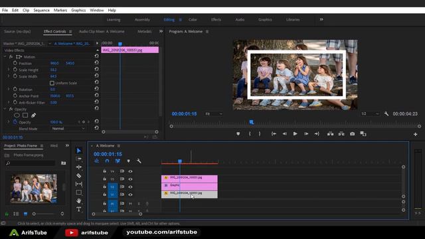Expand the Rotation parameter
The height and width of the screenshot is (239, 425).
point(9,89)
